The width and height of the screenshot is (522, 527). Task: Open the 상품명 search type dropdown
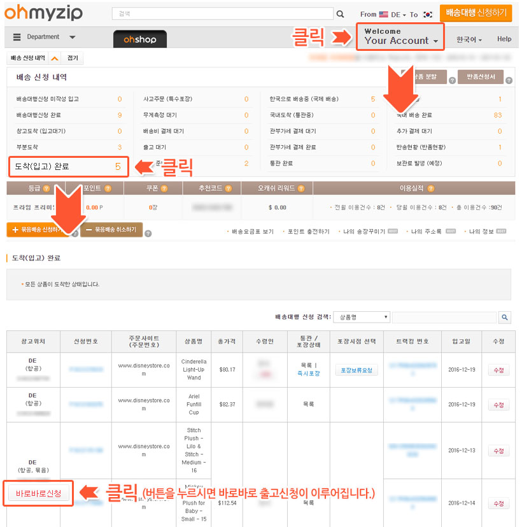[x=362, y=317]
